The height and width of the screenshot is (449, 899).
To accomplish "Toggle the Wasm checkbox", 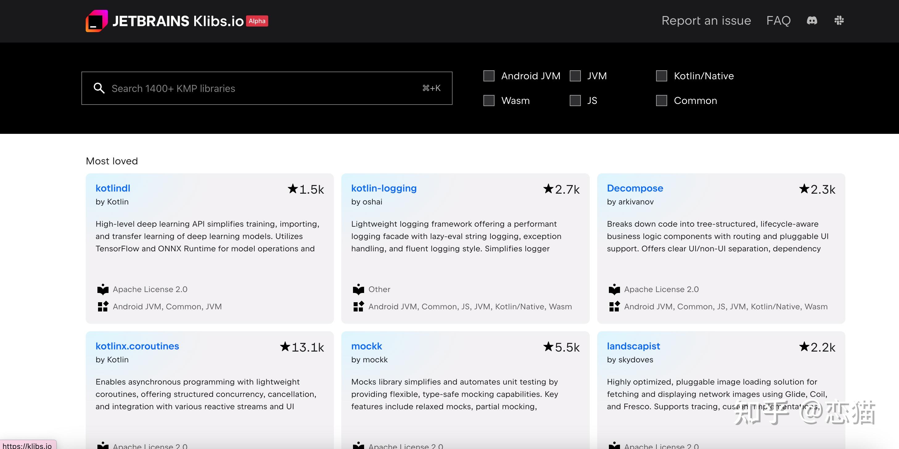I will pos(489,101).
